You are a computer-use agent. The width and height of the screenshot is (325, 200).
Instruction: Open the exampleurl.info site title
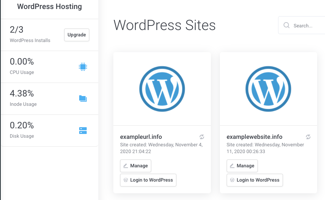(141, 137)
